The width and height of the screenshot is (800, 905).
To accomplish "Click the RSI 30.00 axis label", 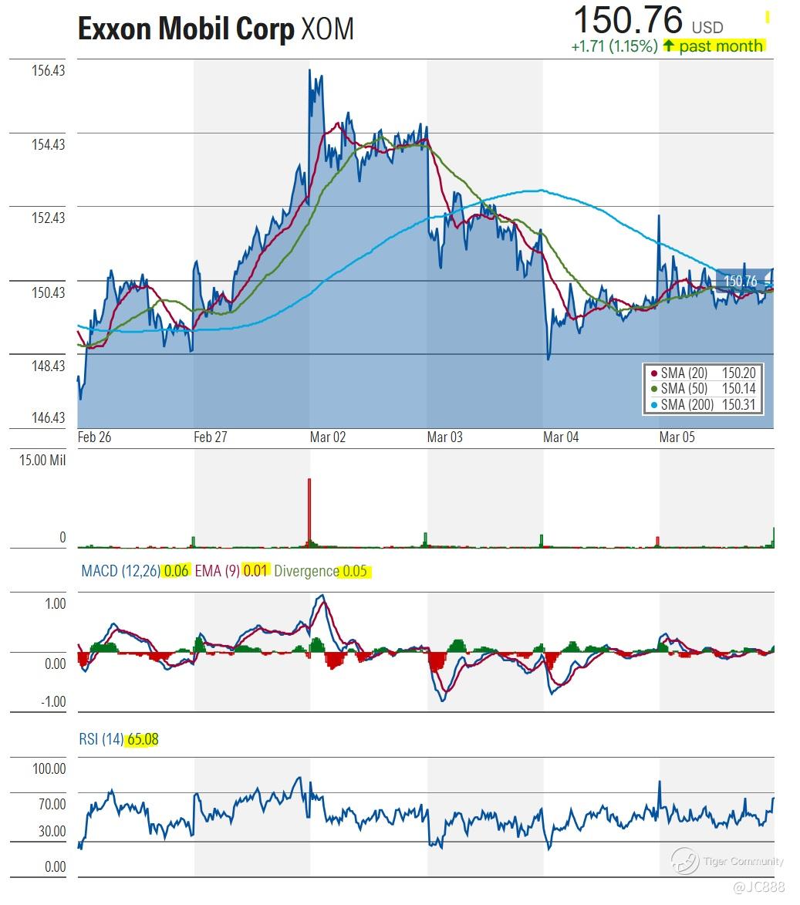I will (52, 832).
